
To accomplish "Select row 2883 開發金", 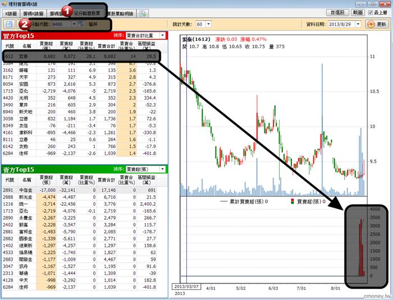I will 80,260.
